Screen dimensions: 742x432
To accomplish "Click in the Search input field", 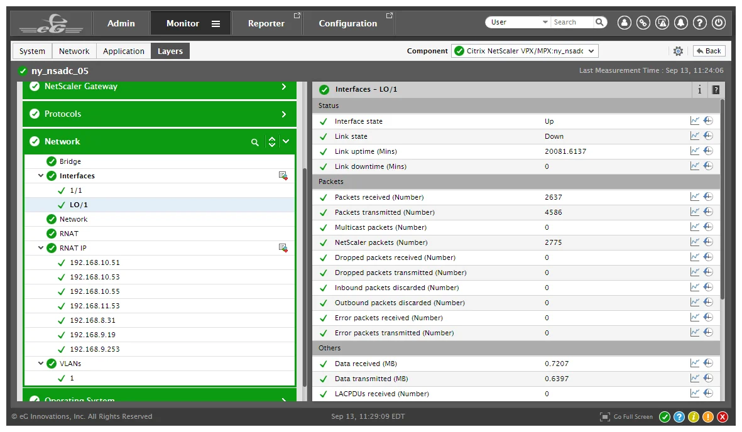I will click(572, 22).
